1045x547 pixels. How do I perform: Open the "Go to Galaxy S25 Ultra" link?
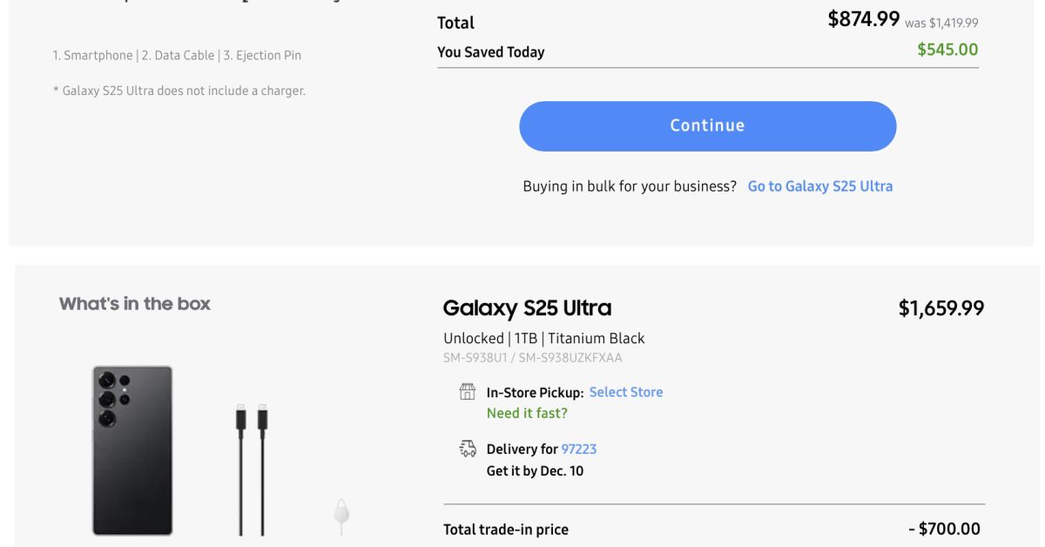tap(819, 186)
